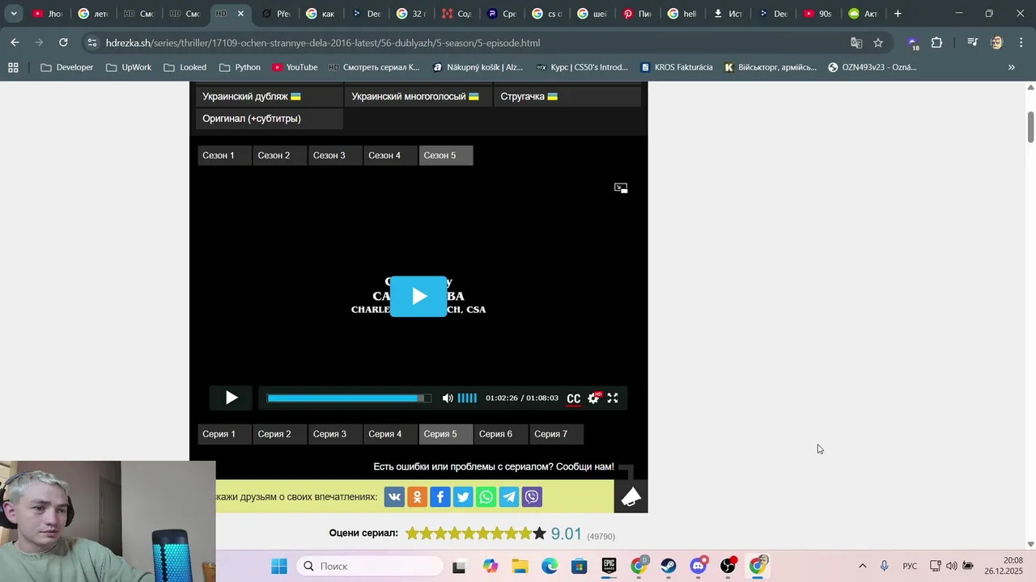Choose Оригинал (+субтитры) audio
Image resolution: width=1036 pixels, height=582 pixels.
(270, 119)
